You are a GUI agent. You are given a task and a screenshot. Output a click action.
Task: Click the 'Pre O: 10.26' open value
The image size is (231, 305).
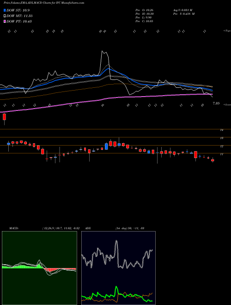tap(145, 10)
